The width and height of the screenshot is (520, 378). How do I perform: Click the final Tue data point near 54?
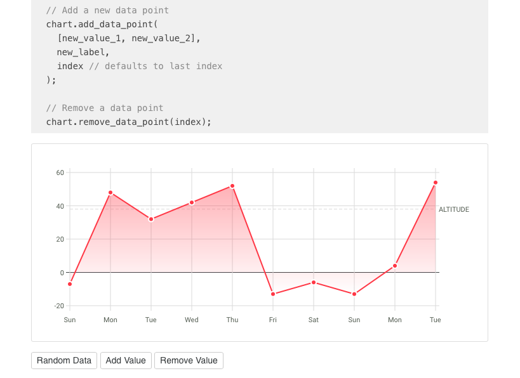point(435,182)
